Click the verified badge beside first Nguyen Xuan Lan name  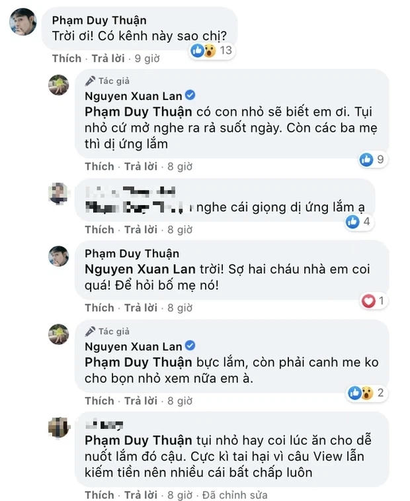pyautogui.click(x=190, y=95)
